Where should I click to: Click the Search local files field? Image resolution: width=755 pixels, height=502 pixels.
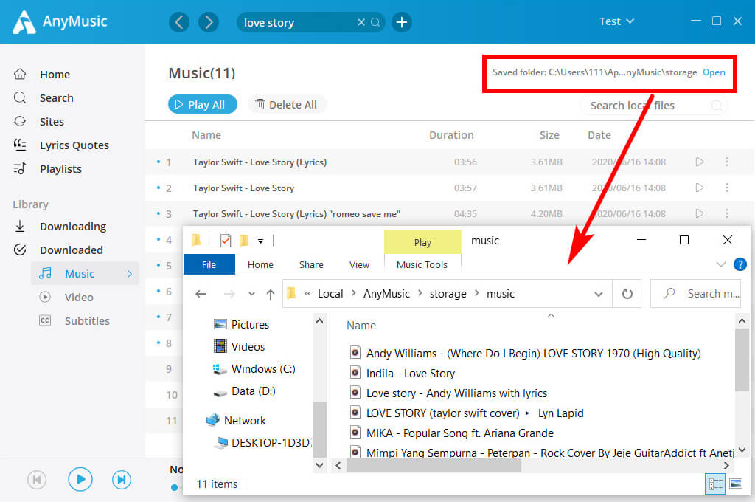pyautogui.click(x=653, y=105)
